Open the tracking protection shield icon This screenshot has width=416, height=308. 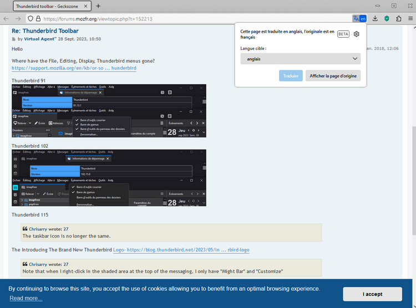point(31,18)
